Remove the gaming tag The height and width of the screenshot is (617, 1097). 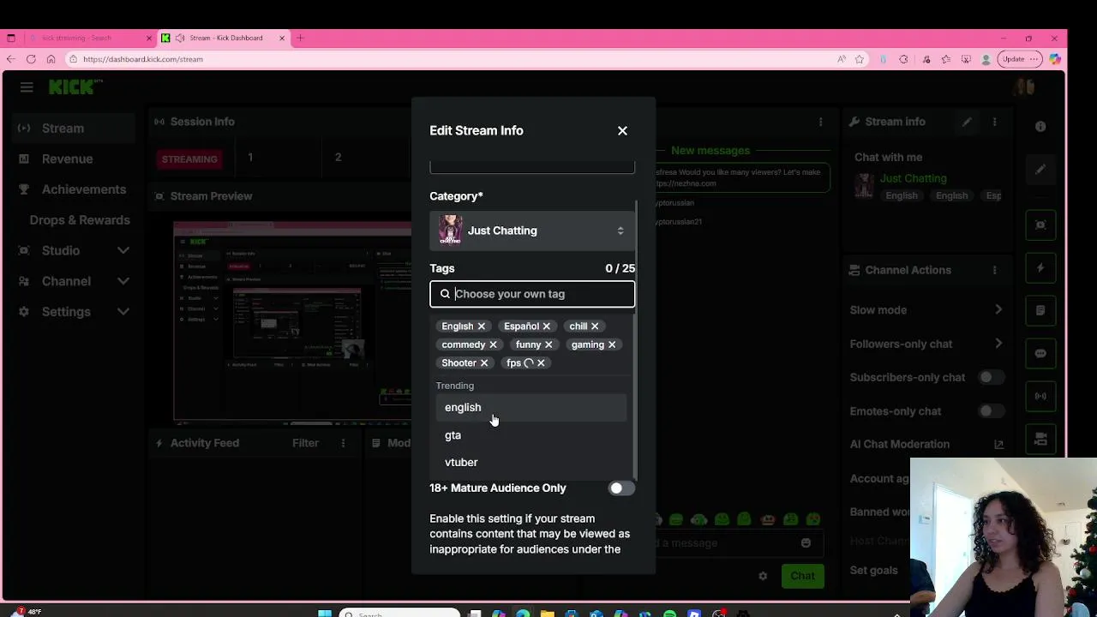pos(612,344)
